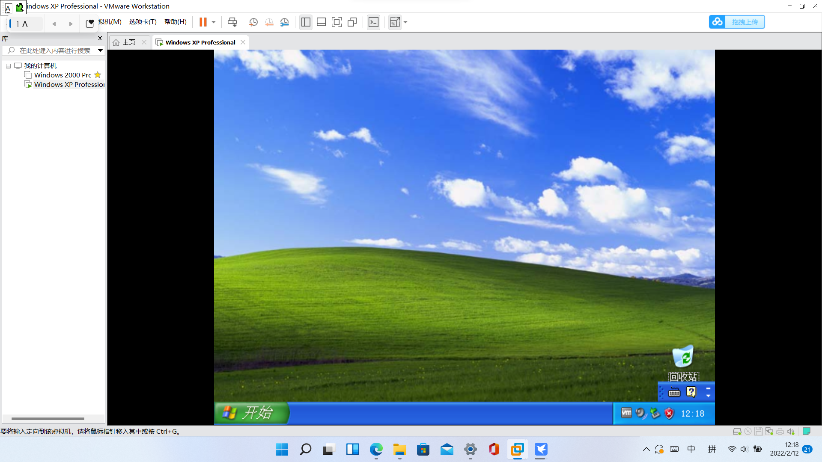
Task: Click the pause virtual machine button
Action: 203,22
